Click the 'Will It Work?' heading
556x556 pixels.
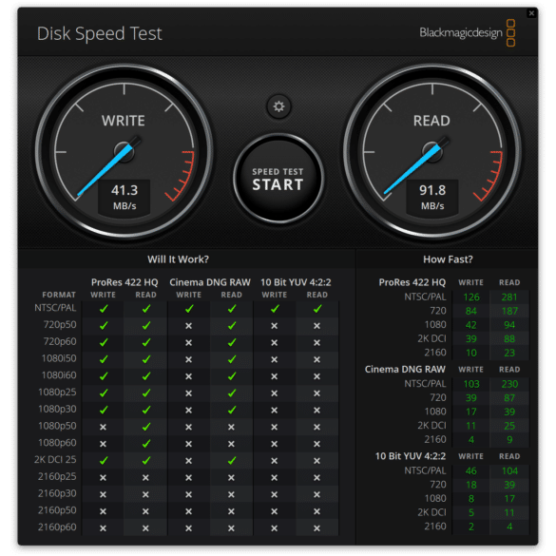tap(178, 259)
